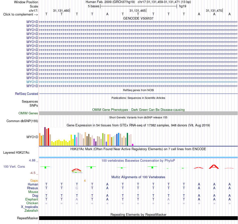This screenshot has height=224, width=238.
Task: Select the Common dbSNP(155) track label
Action: pos(22,121)
